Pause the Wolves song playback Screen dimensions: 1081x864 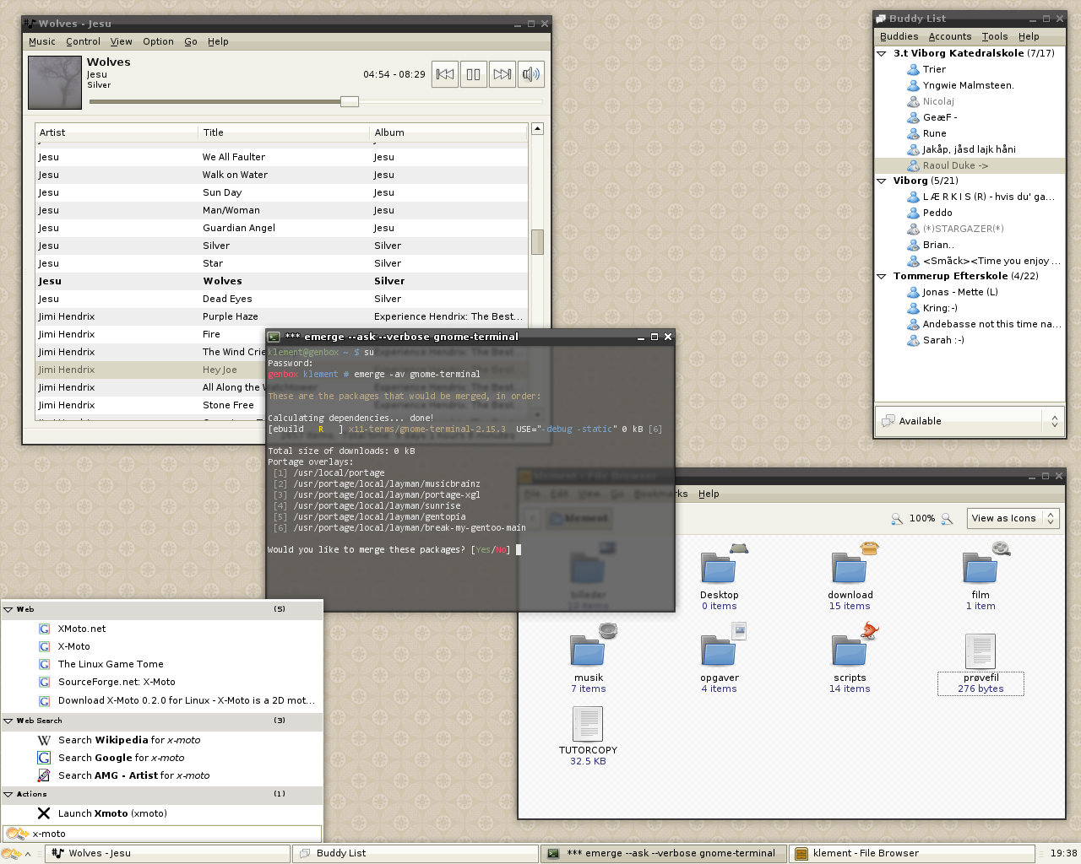[x=474, y=74]
